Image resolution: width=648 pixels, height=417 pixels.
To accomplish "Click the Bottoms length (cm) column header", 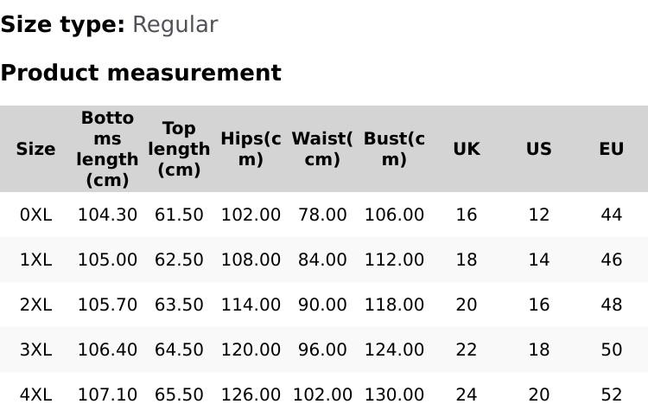I will pos(107,149).
